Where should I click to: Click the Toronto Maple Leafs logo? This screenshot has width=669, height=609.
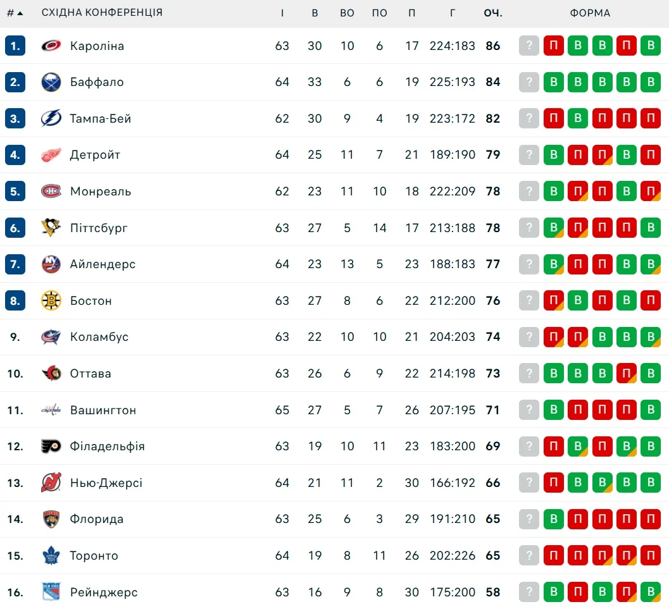click(51, 556)
